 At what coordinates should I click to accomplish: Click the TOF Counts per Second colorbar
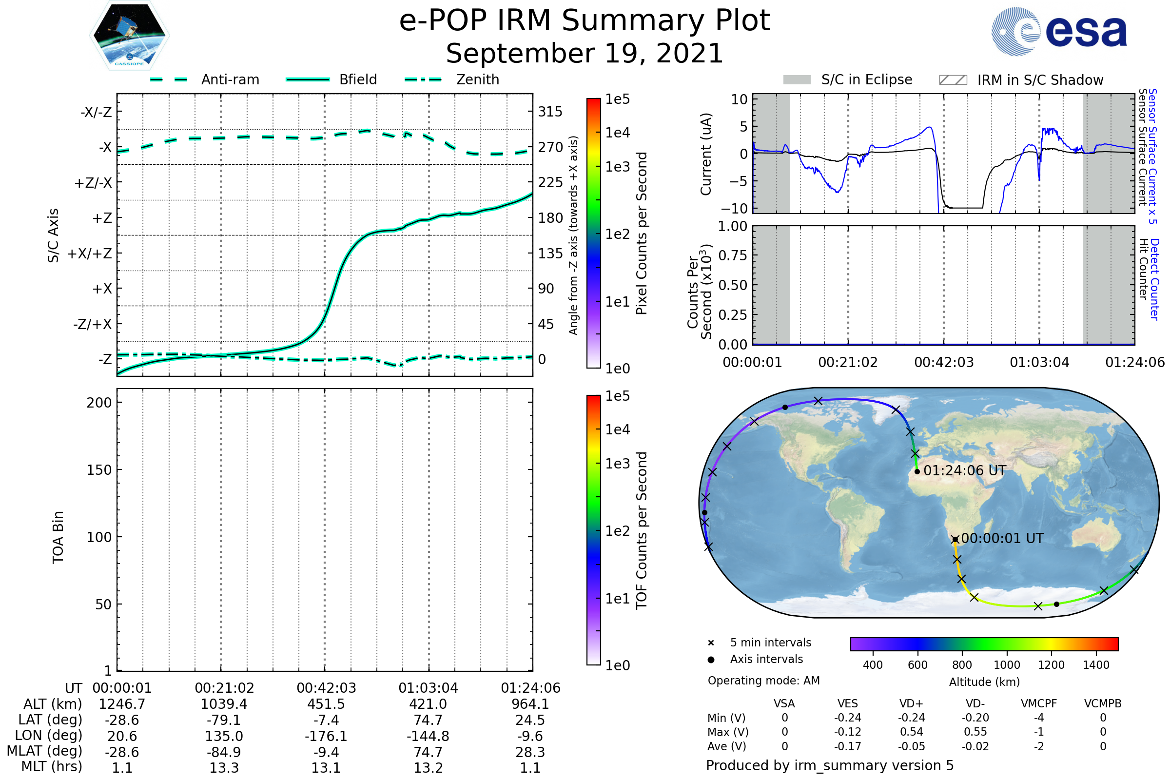[593, 530]
